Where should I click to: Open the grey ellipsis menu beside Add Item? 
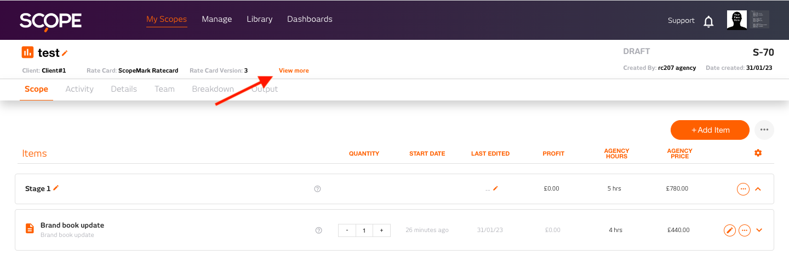tap(764, 130)
